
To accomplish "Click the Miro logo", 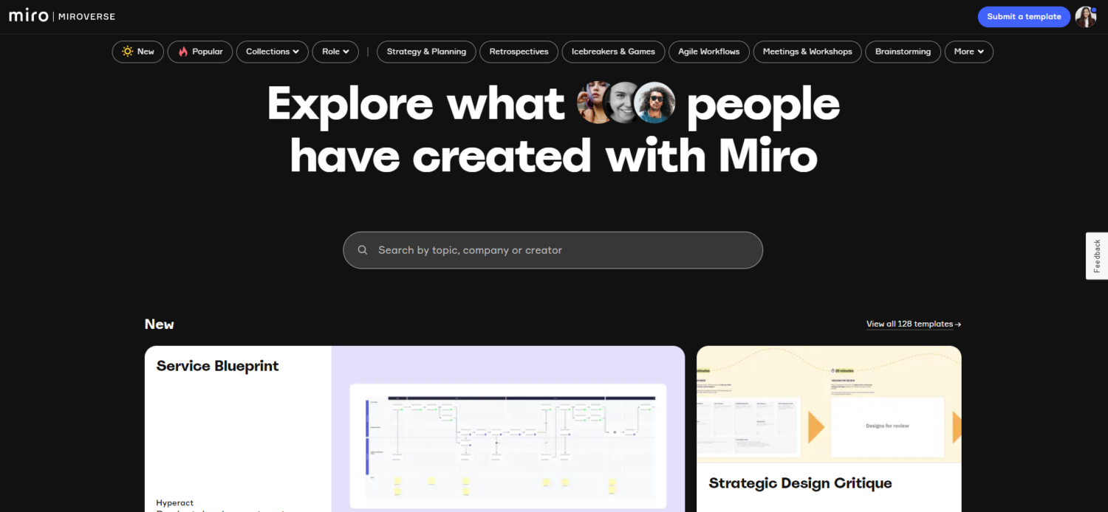I will point(28,16).
